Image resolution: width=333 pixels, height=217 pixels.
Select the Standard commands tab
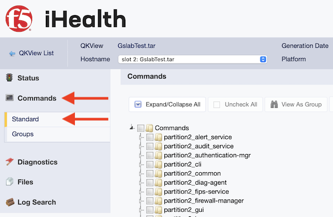(25, 119)
